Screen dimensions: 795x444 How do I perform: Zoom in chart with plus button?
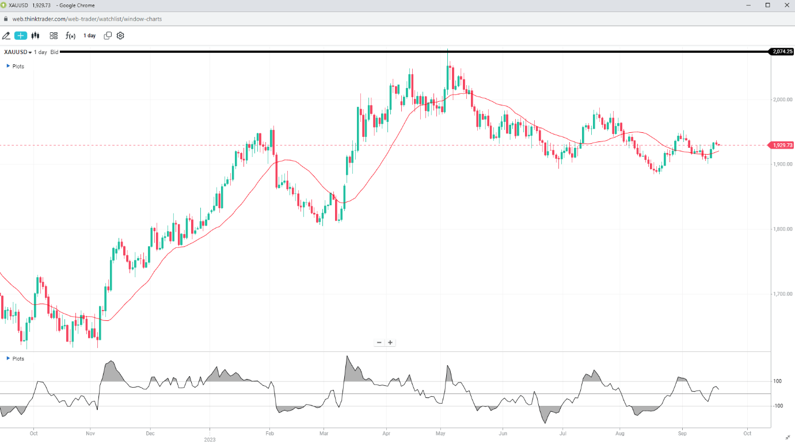coord(390,343)
